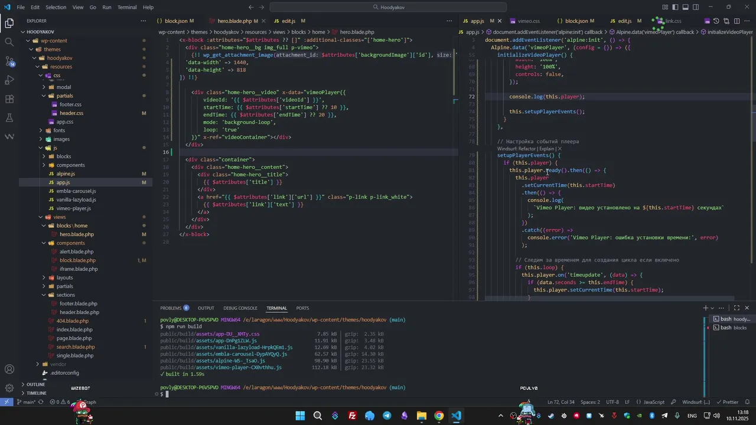Open the Extensions view
756x425 pixels.
pyautogui.click(x=9, y=99)
